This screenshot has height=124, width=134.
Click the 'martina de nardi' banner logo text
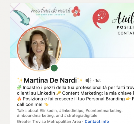tap(51, 10)
